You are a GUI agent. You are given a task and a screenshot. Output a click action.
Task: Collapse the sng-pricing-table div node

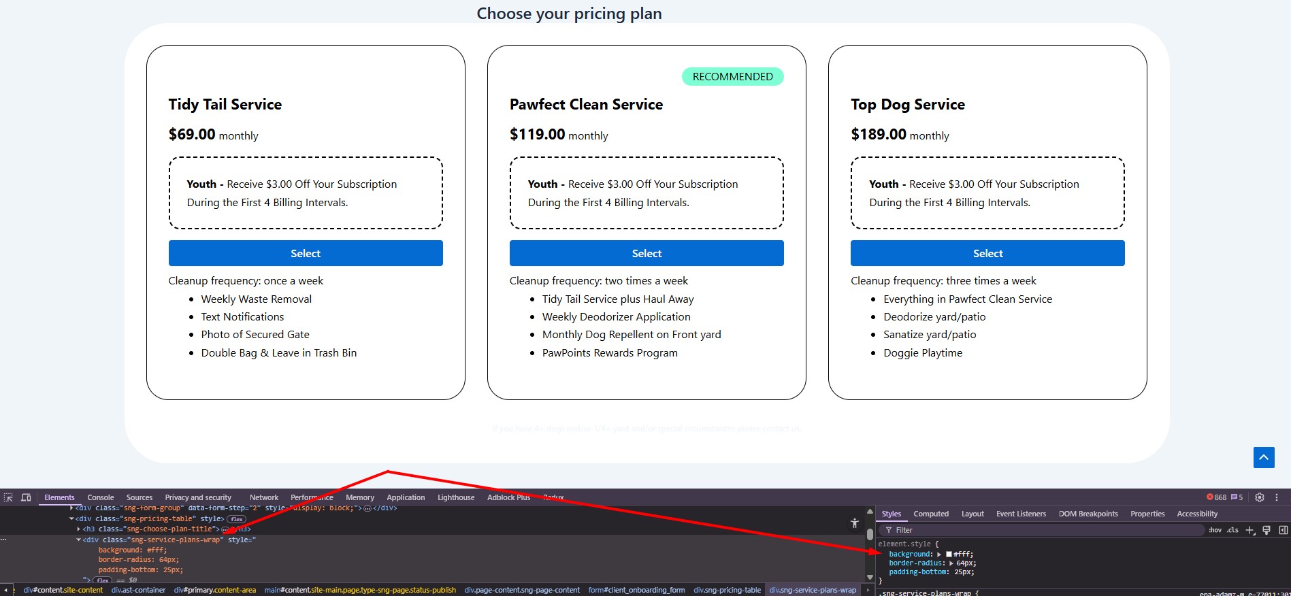[x=71, y=518]
